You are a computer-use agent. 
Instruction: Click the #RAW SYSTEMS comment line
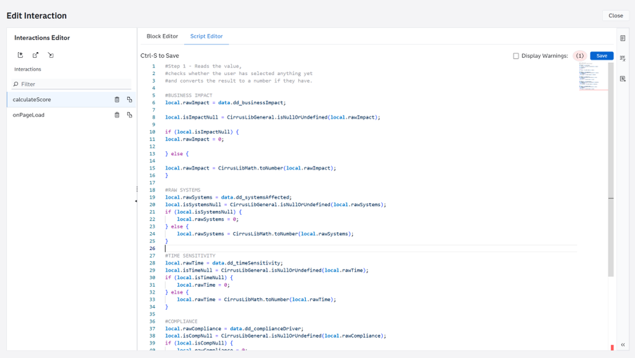pos(182,190)
